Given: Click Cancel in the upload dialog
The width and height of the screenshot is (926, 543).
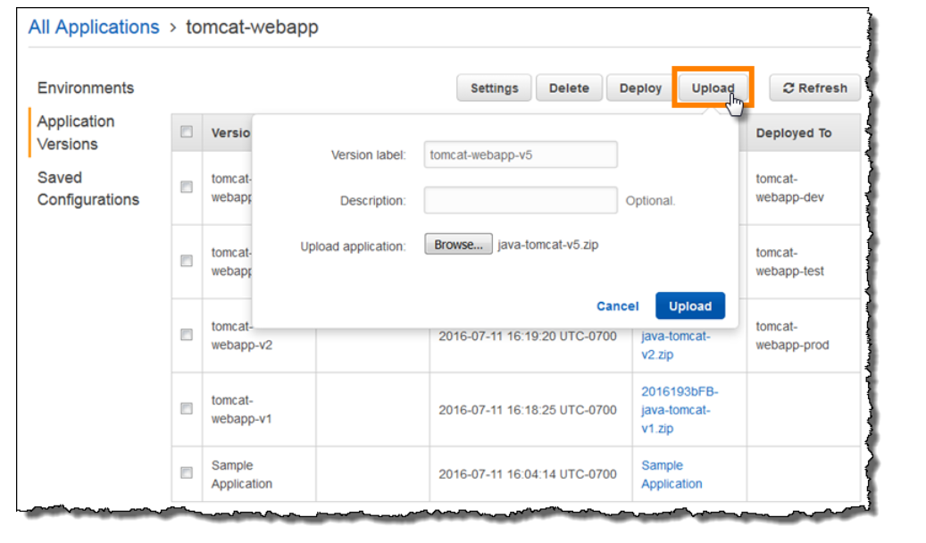Looking at the screenshot, I should click(617, 306).
